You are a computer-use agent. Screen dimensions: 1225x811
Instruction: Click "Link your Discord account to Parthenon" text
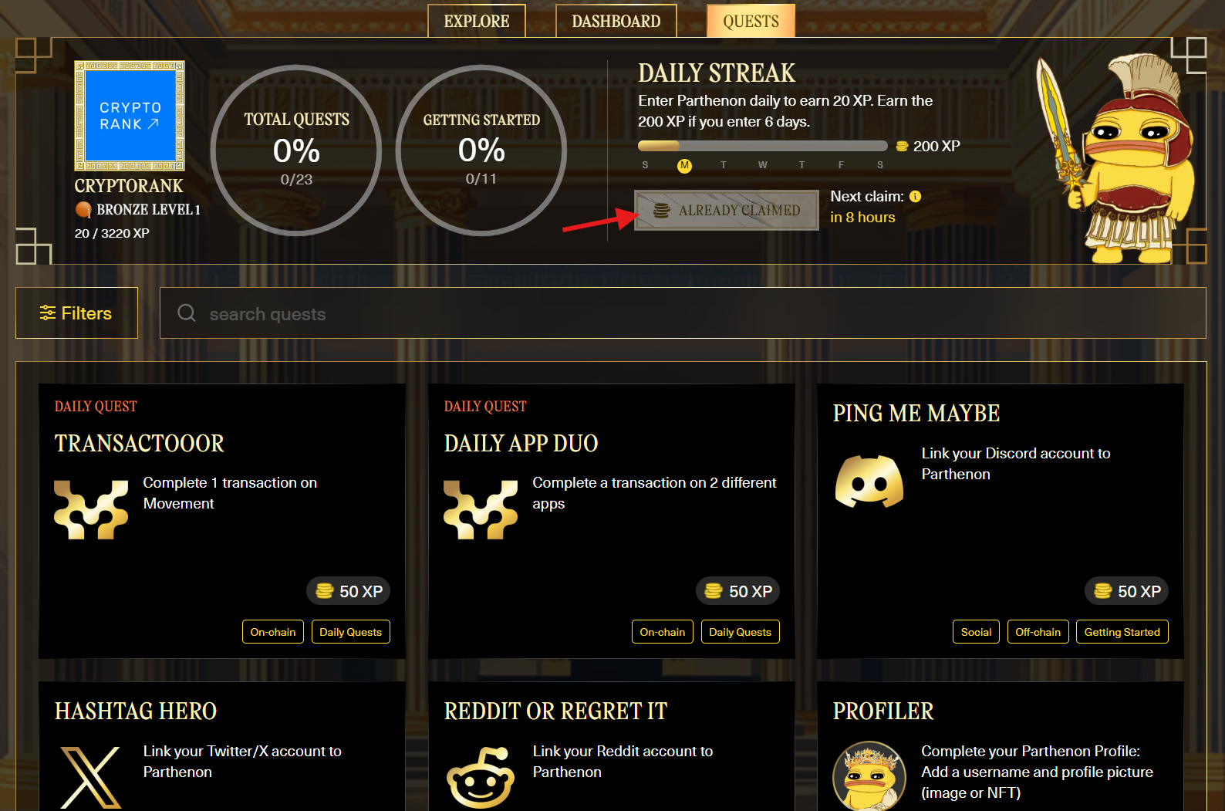[x=1016, y=464]
